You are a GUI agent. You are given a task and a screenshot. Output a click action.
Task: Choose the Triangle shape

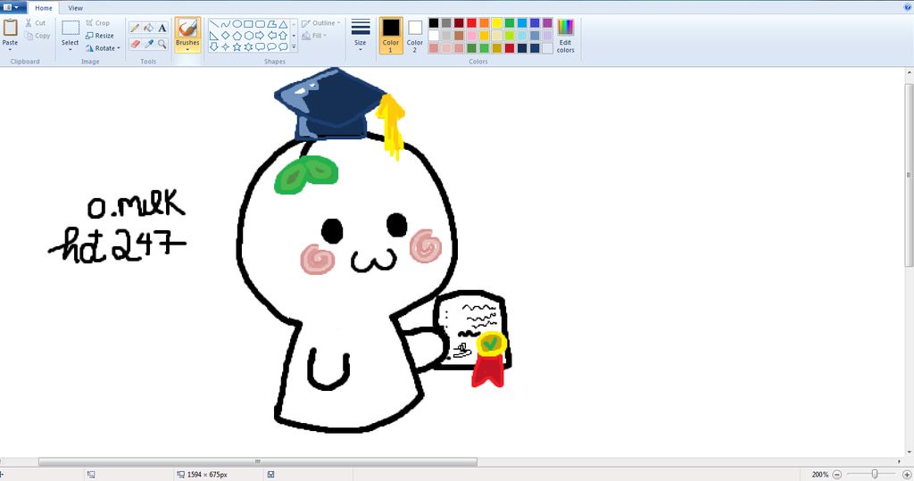click(x=283, y=24)
